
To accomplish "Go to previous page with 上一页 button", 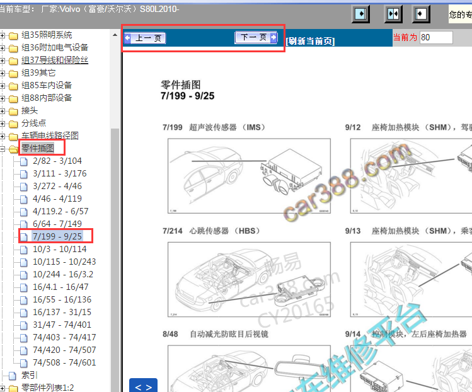I will pos(145,38).
